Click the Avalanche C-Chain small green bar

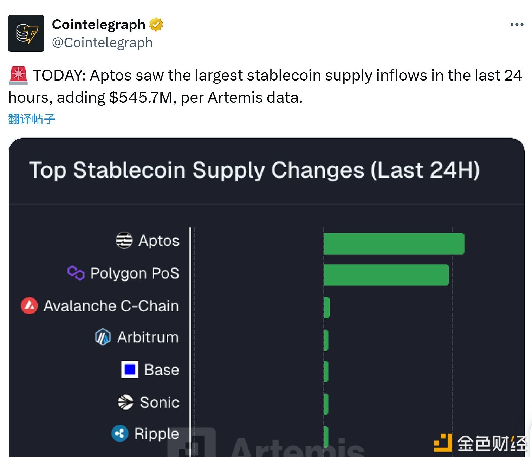(x=326, y=308)
